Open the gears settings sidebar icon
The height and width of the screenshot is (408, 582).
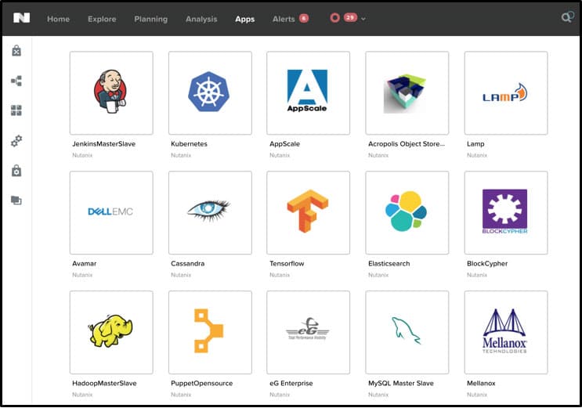16,141
